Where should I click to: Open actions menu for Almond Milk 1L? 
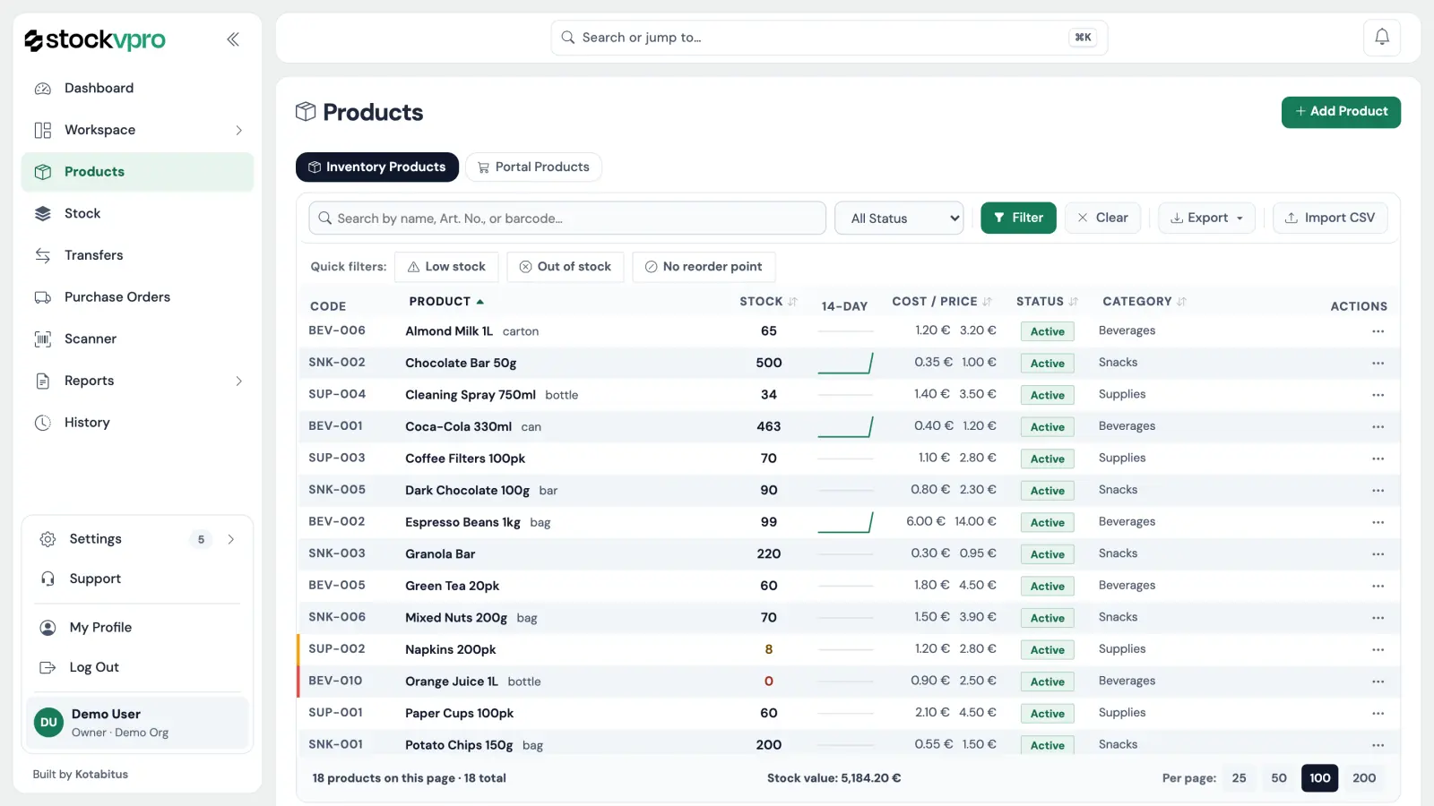click(1378, 331)
